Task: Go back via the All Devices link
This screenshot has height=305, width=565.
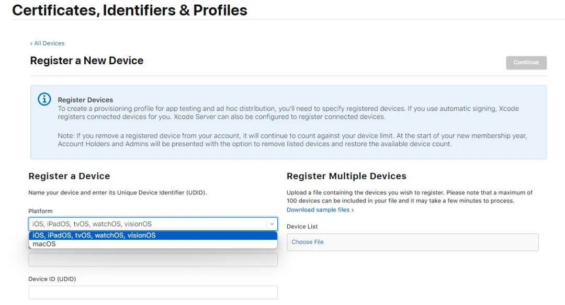Action: (x=49, y=43)
